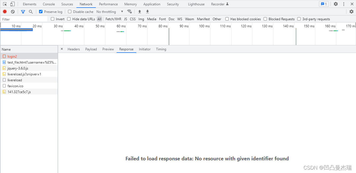Close the request details pane X

(62, 49)
